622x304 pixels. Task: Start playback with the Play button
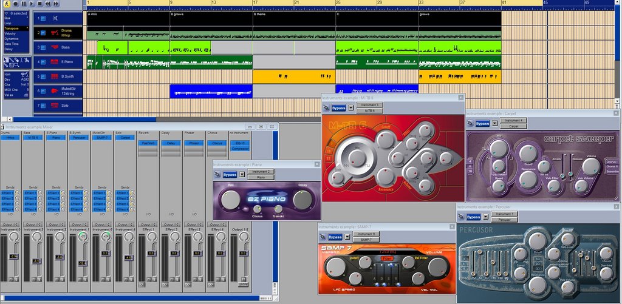pos(32,4)
